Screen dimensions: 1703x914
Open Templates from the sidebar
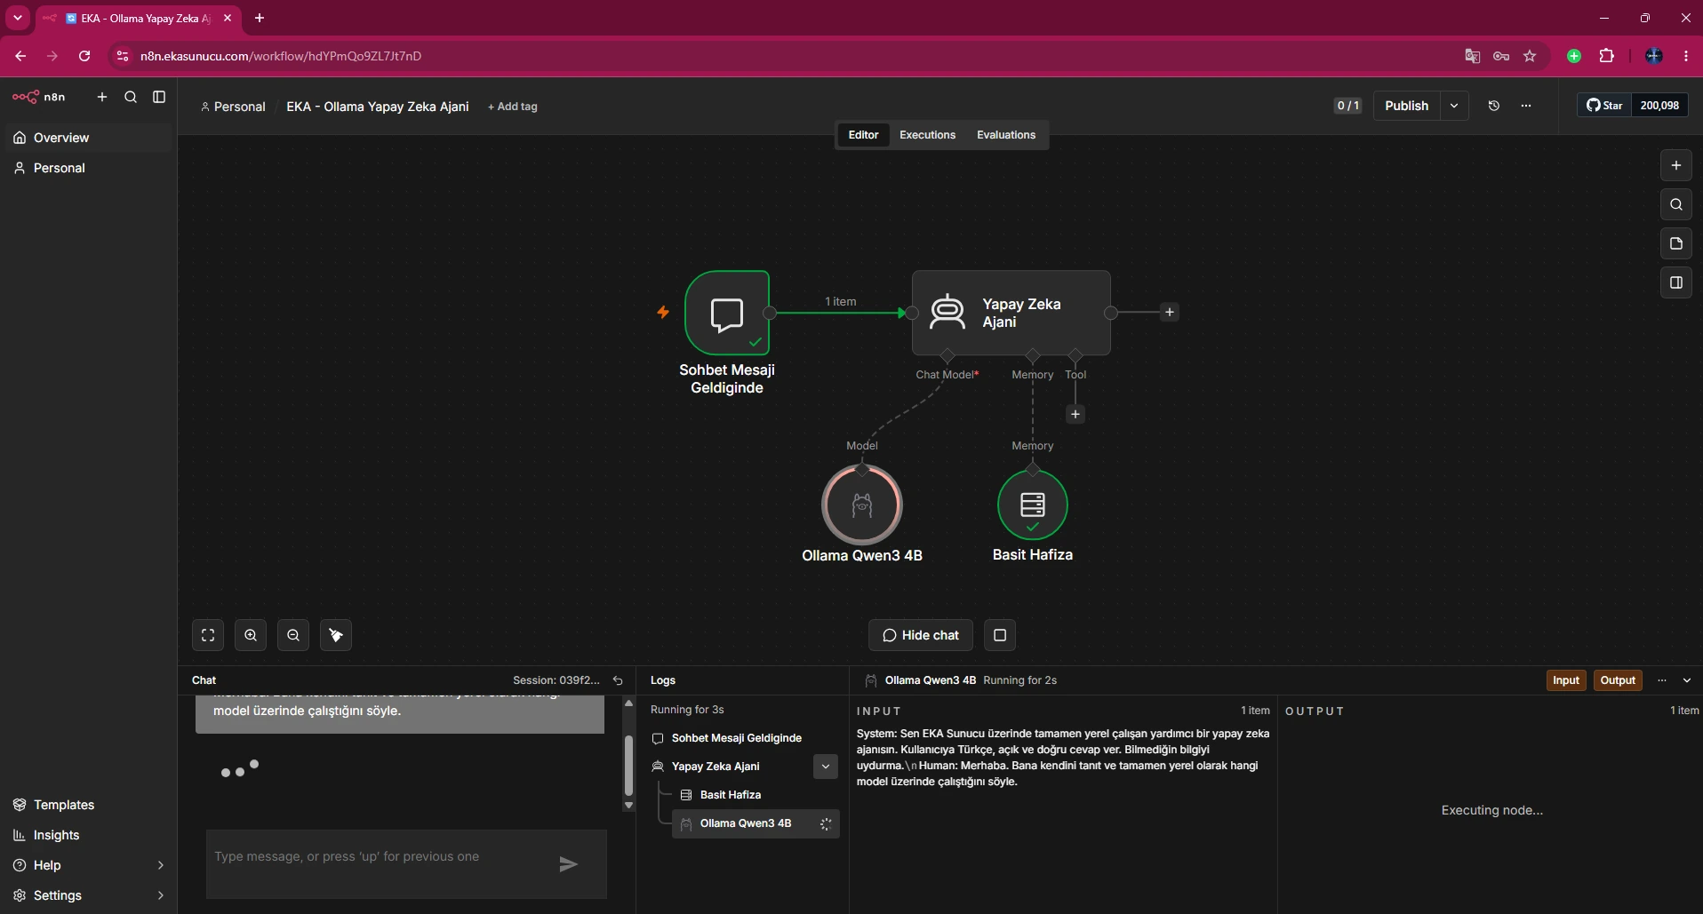pos(87,805)
